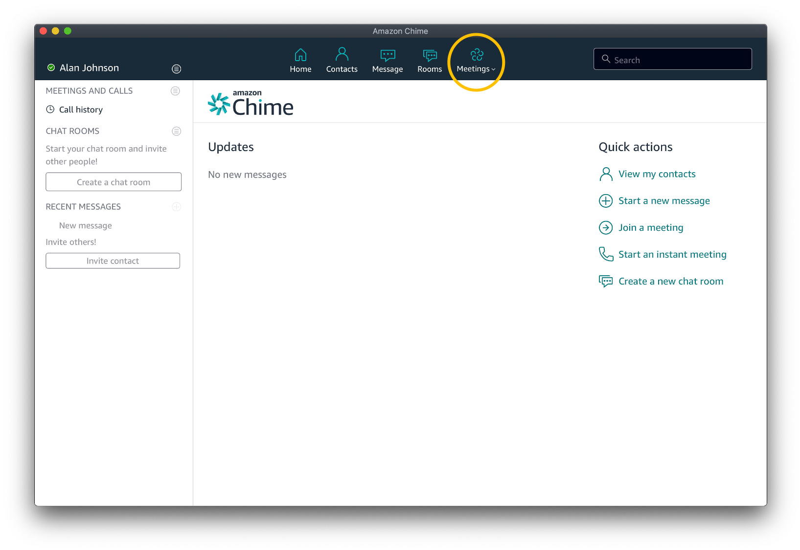Click the green availability status icon

[51, 67]
